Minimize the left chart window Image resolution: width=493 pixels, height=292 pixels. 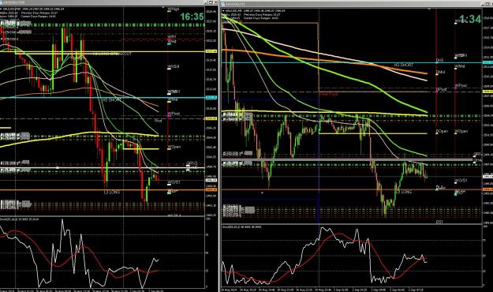pos(206,2)
